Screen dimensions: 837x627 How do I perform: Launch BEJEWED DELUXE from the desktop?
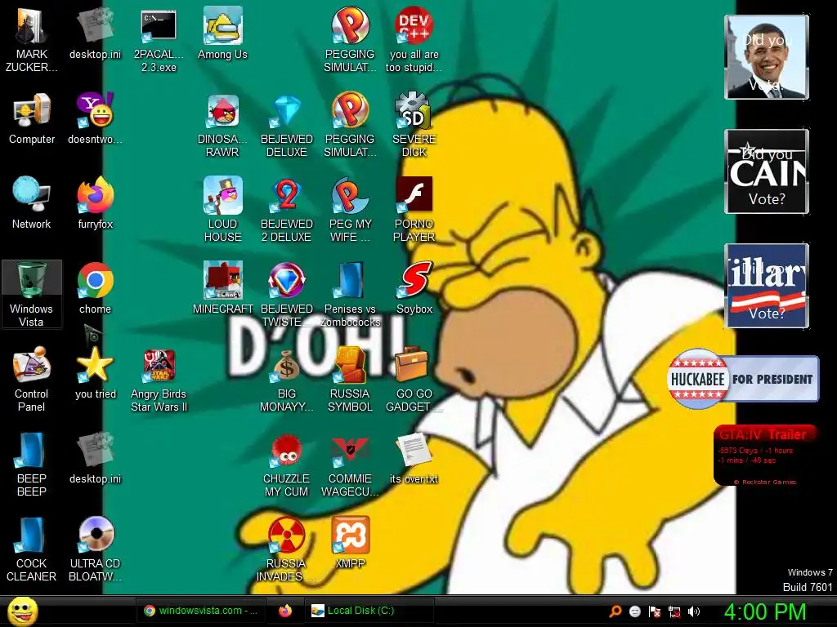(x=287, y=125)
